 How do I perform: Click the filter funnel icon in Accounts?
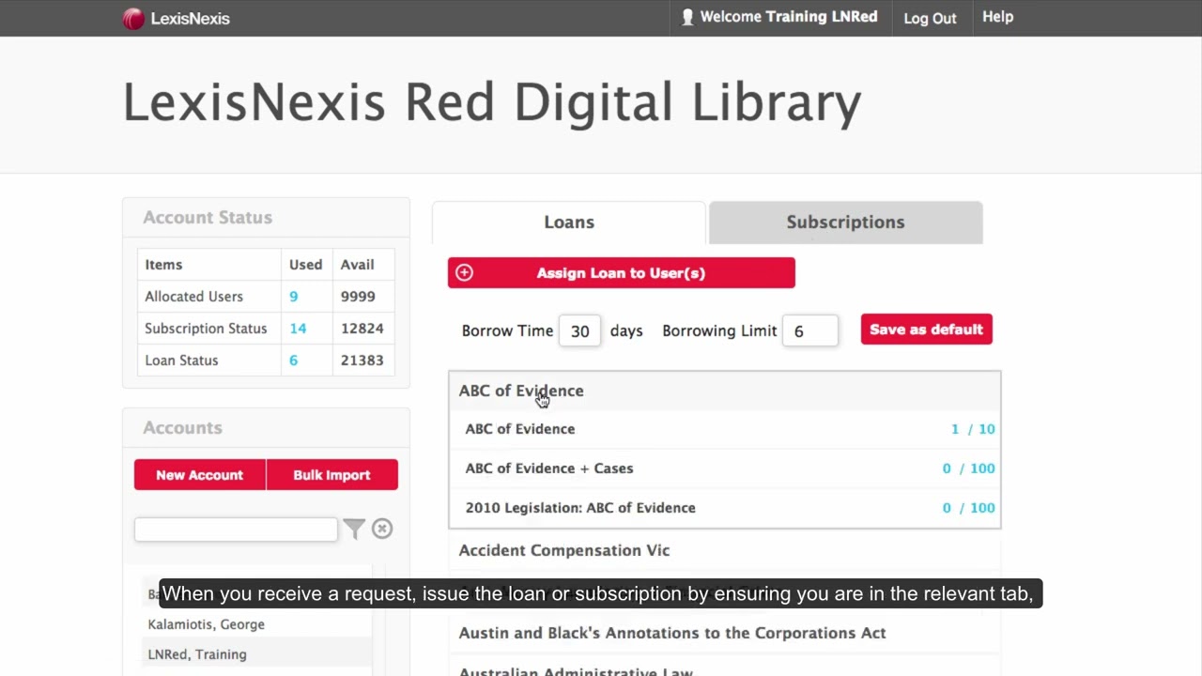coord(354,530)
